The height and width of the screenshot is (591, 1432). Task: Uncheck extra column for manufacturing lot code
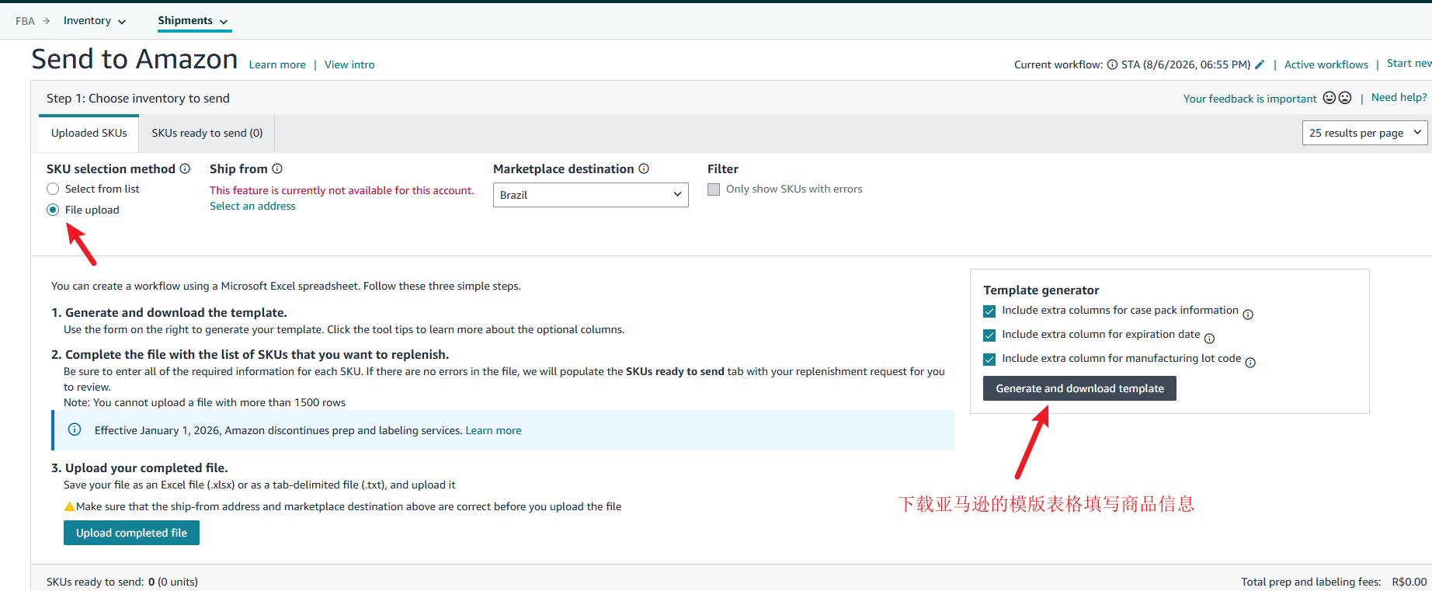989,360
